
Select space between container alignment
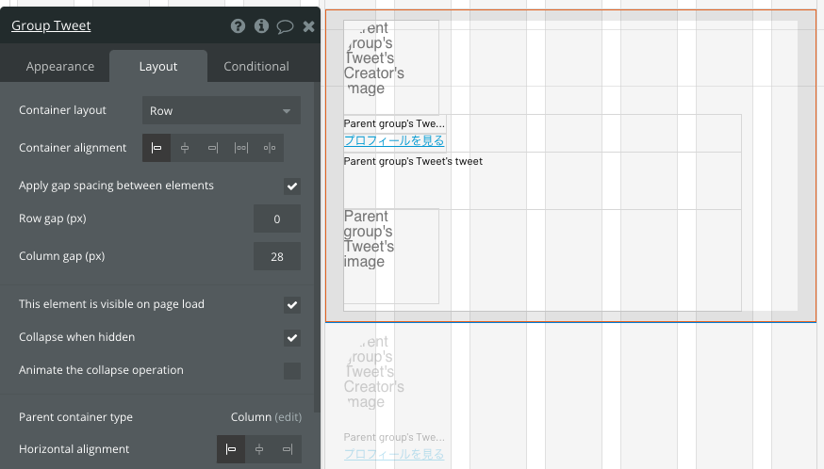[x=241, y=148]
